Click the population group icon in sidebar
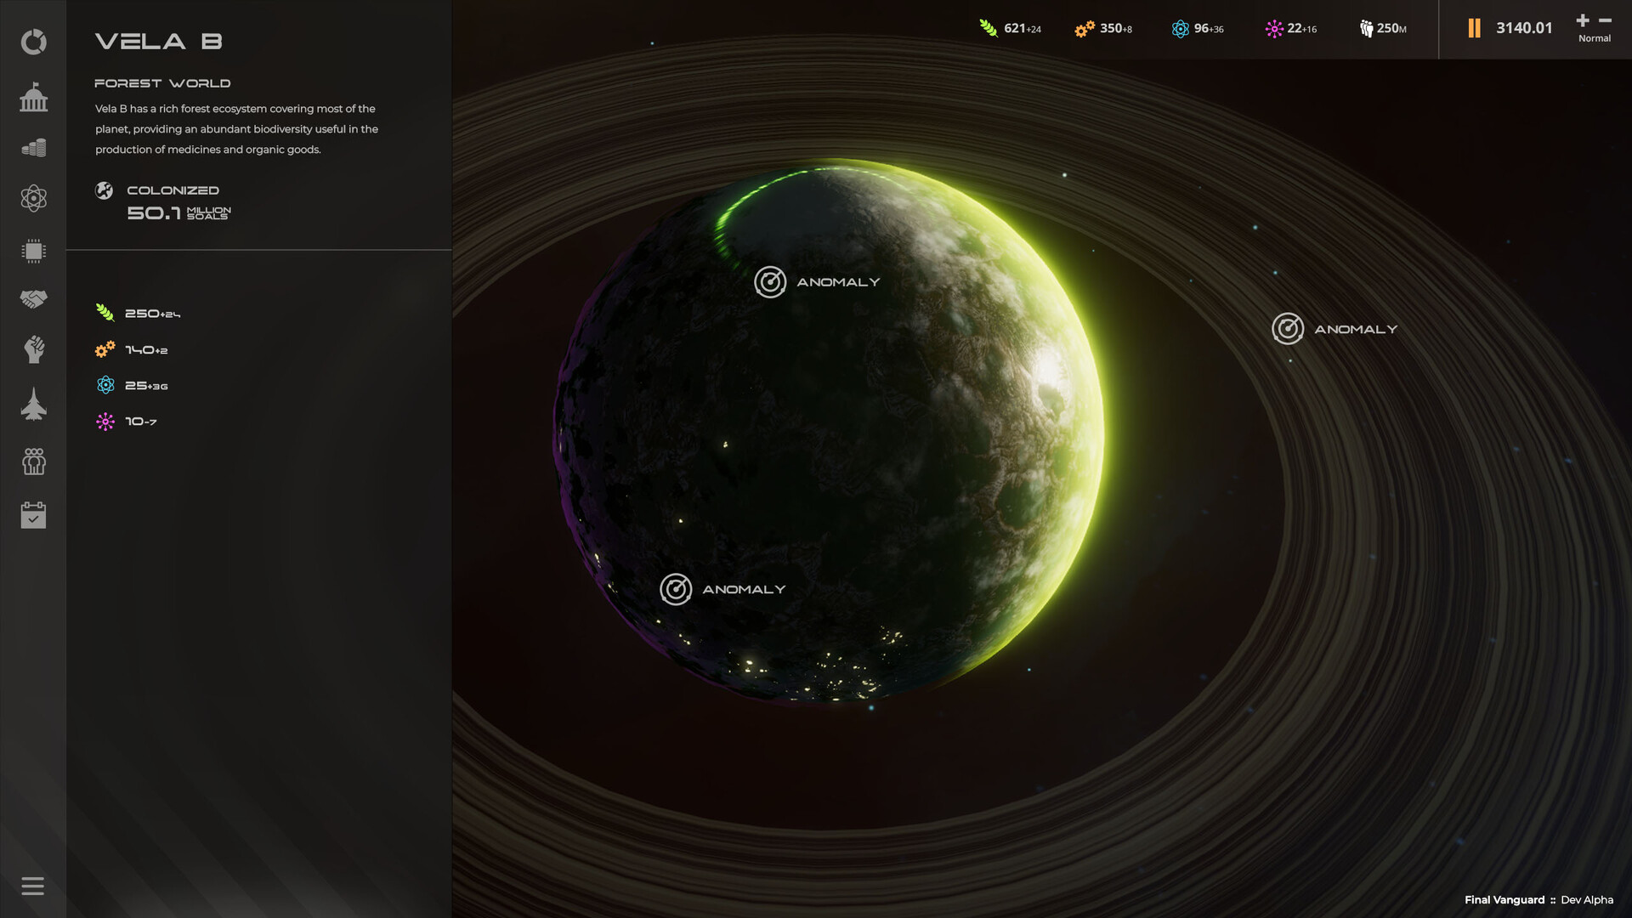Image resolution: width=1632 pixels, height=918 pixels. point(34,462)
